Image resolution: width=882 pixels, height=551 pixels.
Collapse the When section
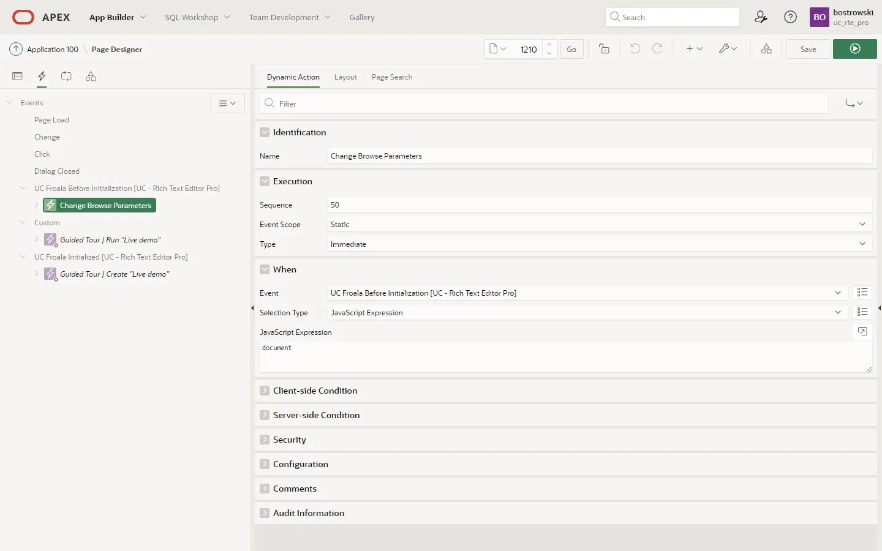coord(265,269)
